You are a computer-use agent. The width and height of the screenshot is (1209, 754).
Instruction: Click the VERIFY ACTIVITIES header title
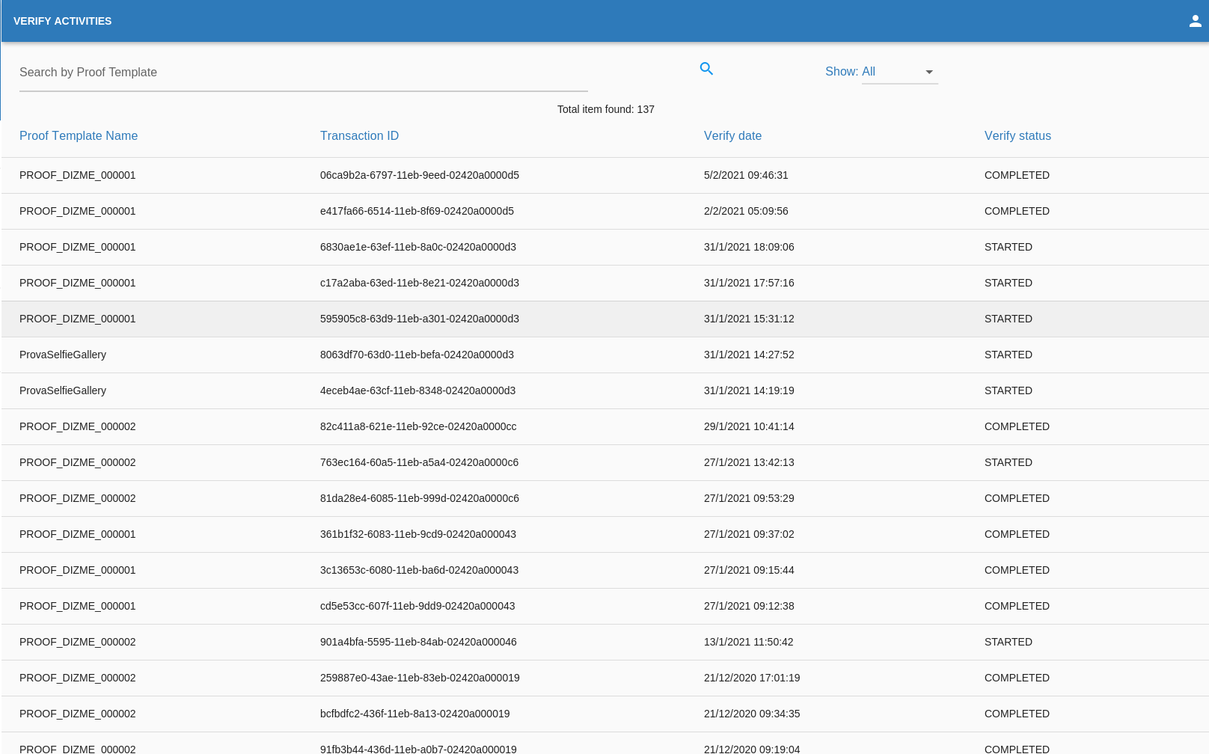tap(63, 21)
